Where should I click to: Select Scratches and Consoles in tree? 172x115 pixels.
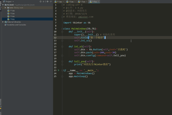click(x=15, y=25)
